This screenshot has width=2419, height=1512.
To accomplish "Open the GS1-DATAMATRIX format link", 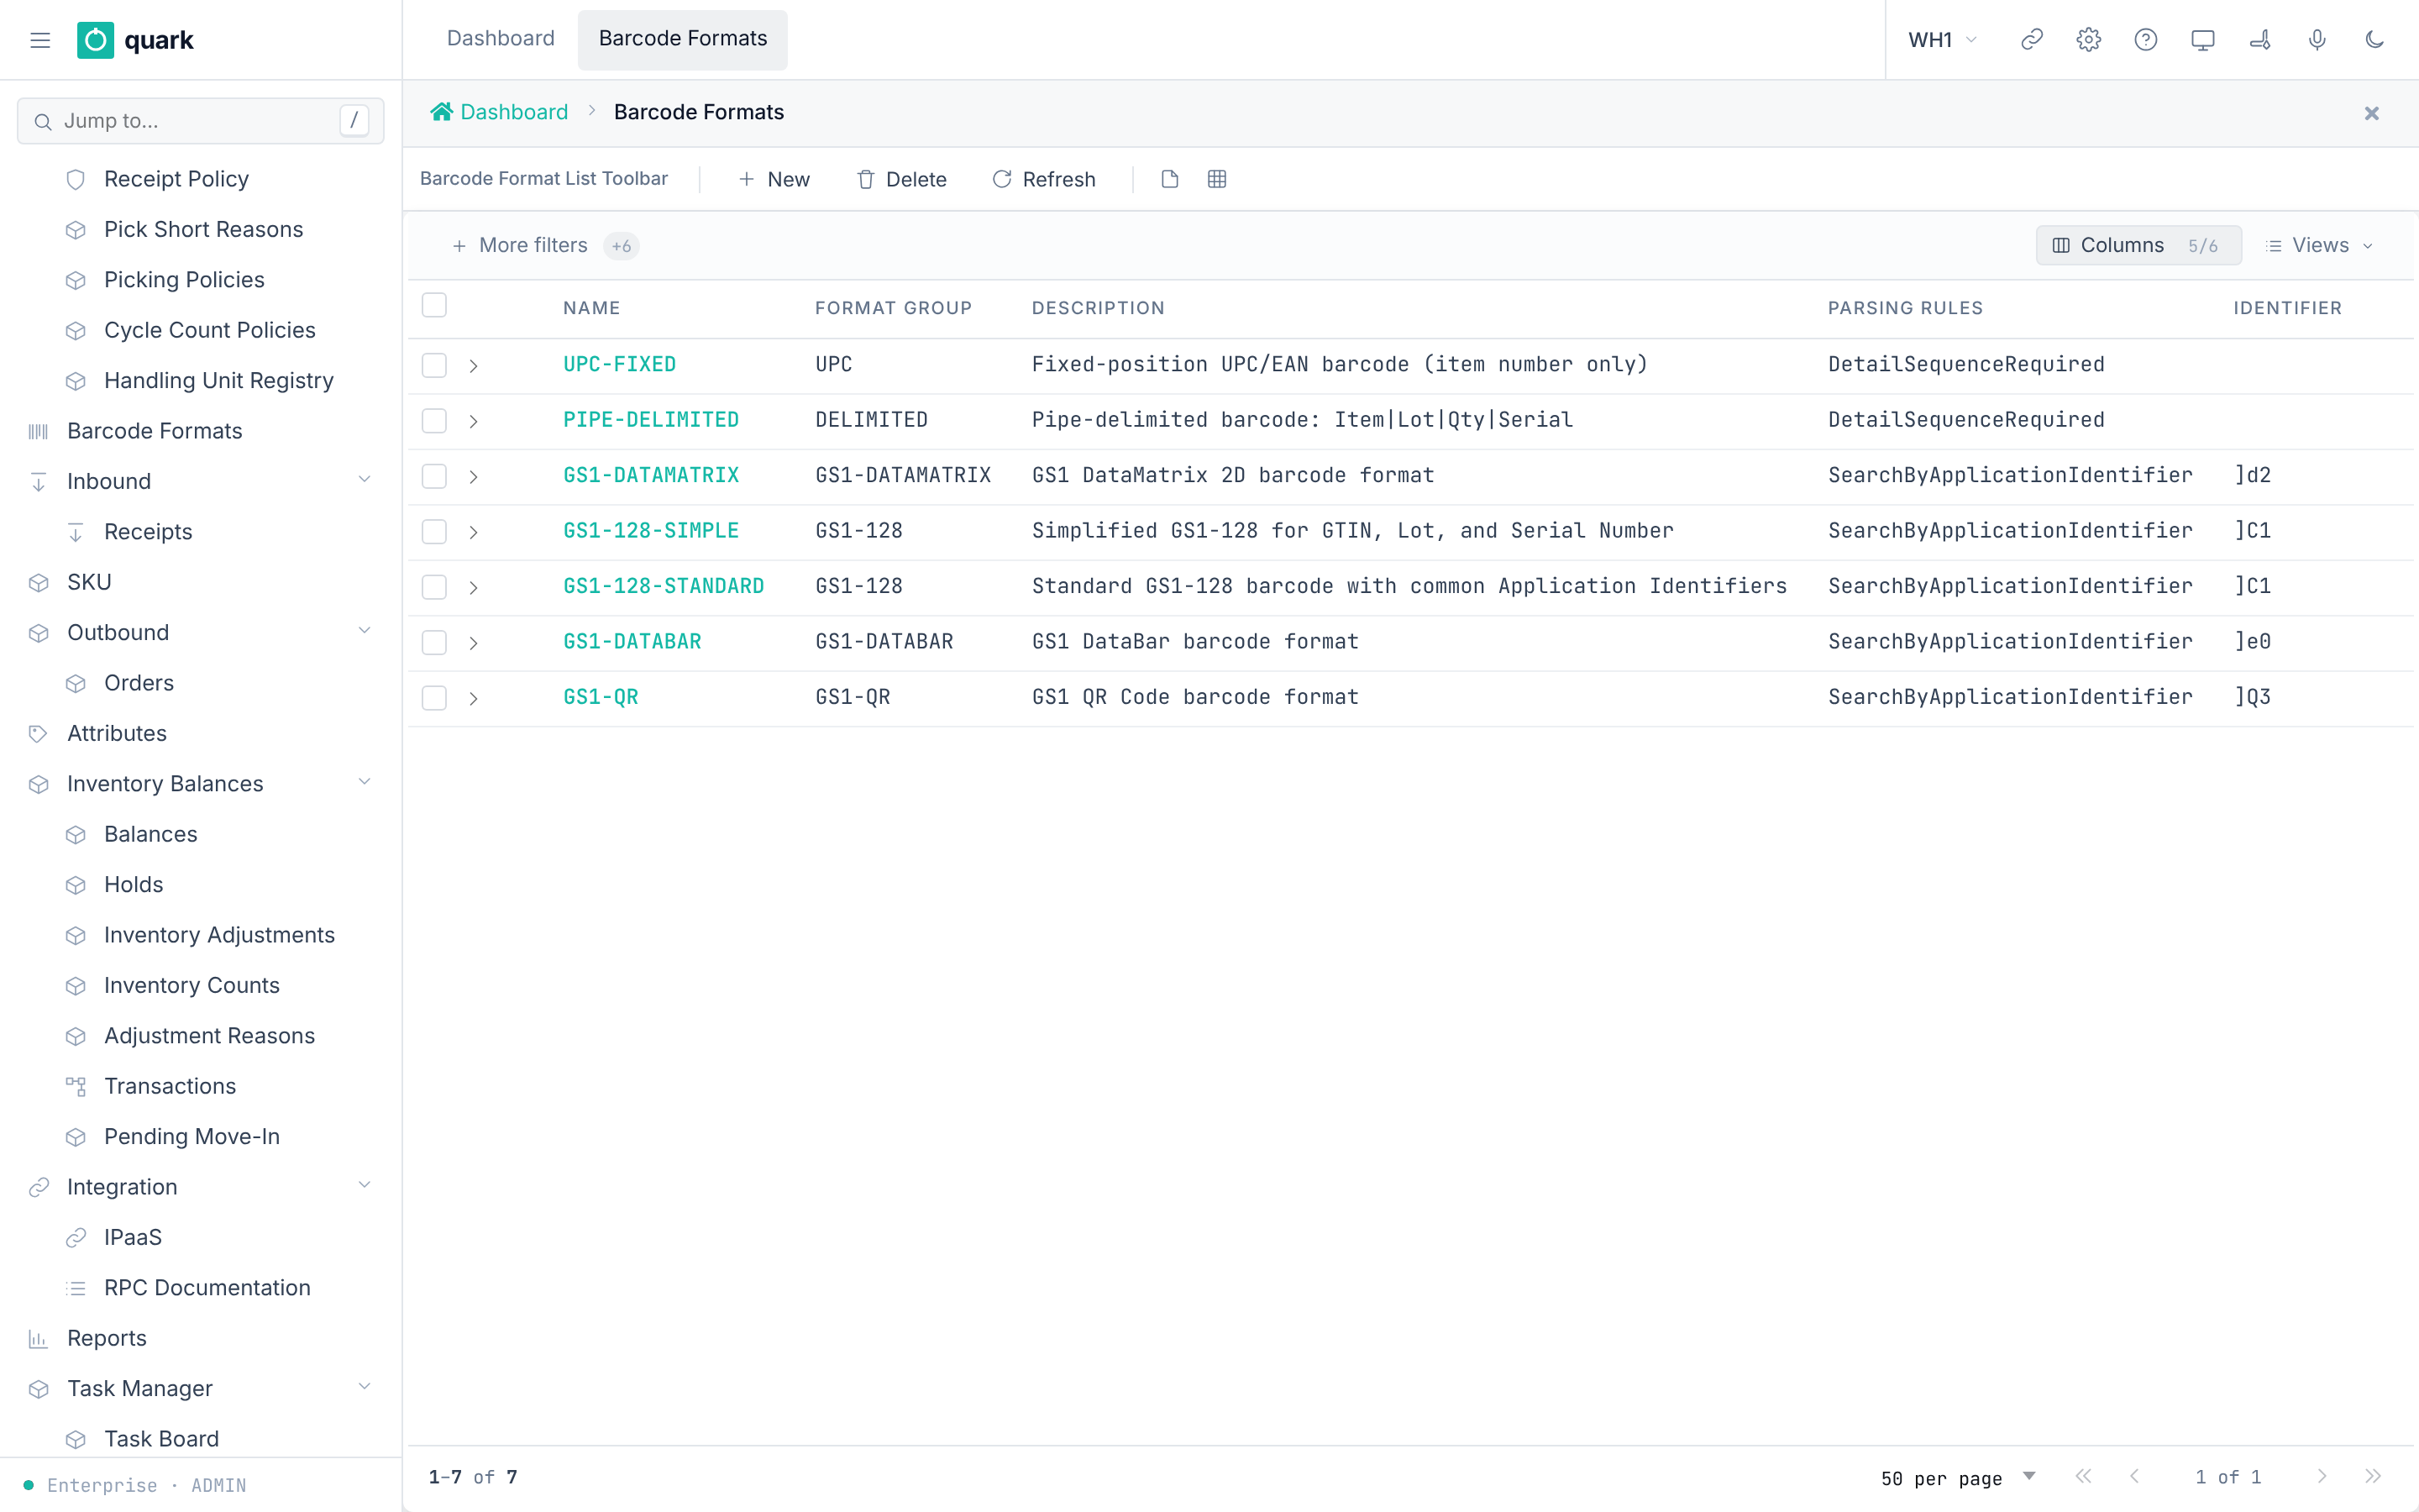I will click(651, 475).
